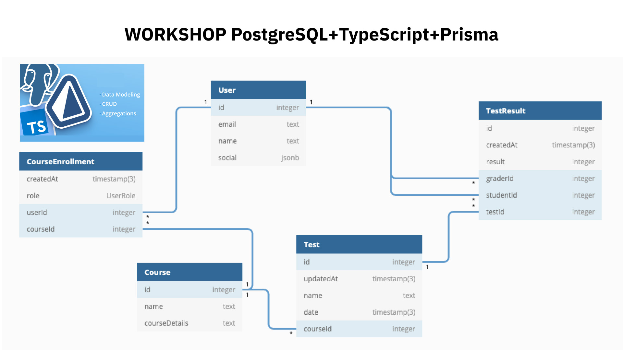Open the PostgreSQL TypeScript Prisma thumbnail image
Image resolution: width=623 pixels, height=350 pixels.
point(82,103)
